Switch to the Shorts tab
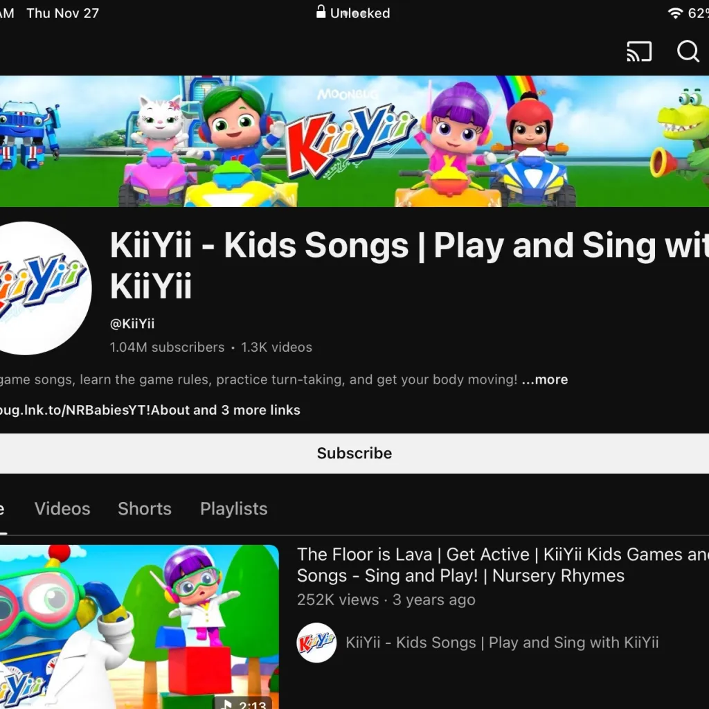The width and height of the screenshot is (709, 709). point(145,509)
